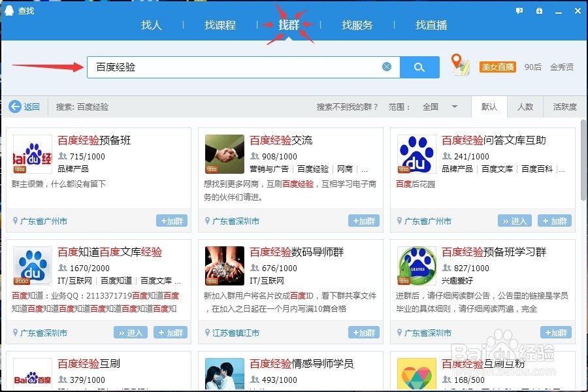Open 搜索不到我的群？ help link
This screenshot has width=588, height=392.
click(348, 107)
